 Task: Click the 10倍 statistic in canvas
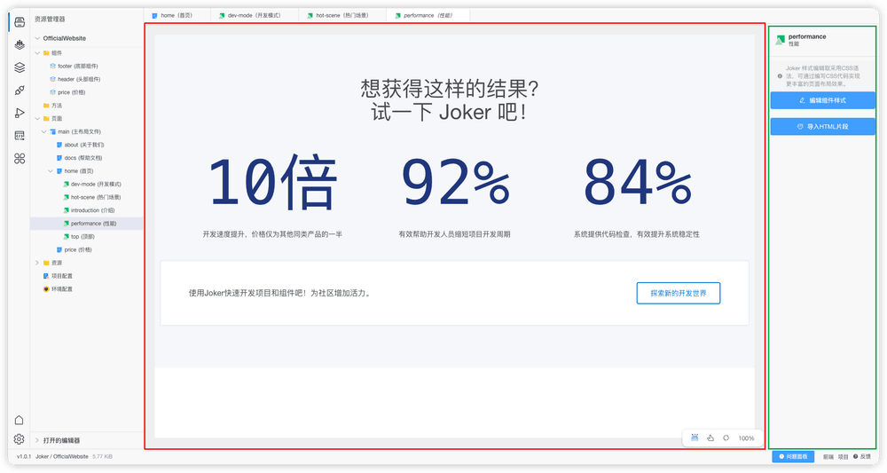[x=272, y=182]
